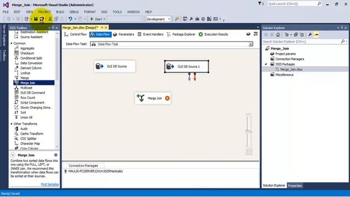Open the Start button dropdown arrow

pos(104,19)
